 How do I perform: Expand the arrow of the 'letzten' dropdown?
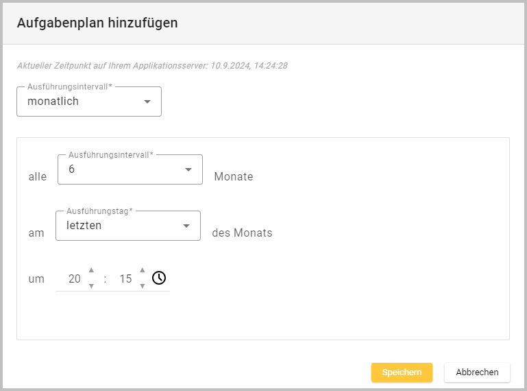coord(186,226)
